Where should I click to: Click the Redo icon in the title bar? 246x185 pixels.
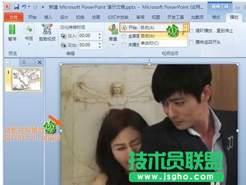pos(35,7)
